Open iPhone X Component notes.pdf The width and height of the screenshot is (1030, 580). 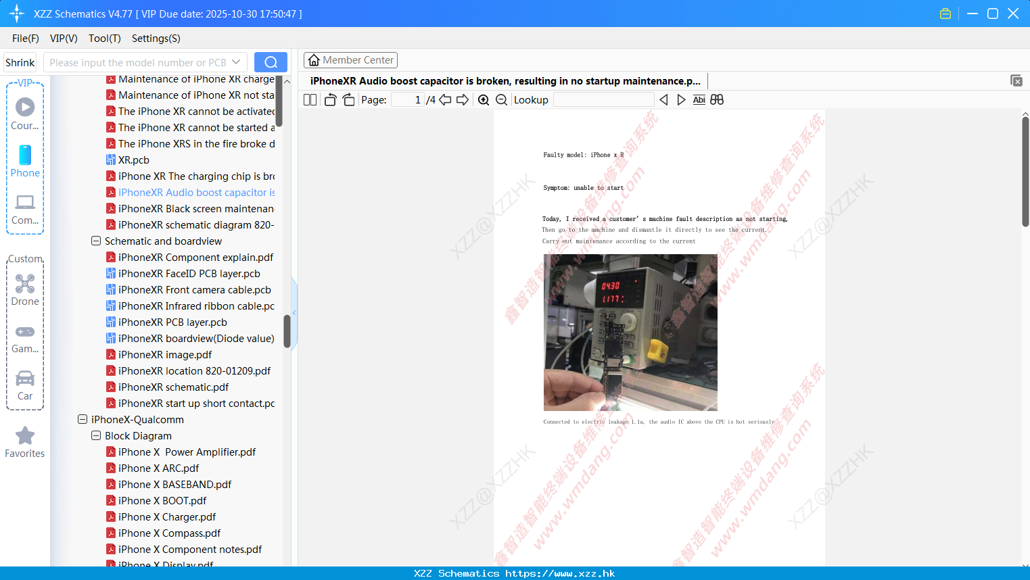click(x=190, y=549)
